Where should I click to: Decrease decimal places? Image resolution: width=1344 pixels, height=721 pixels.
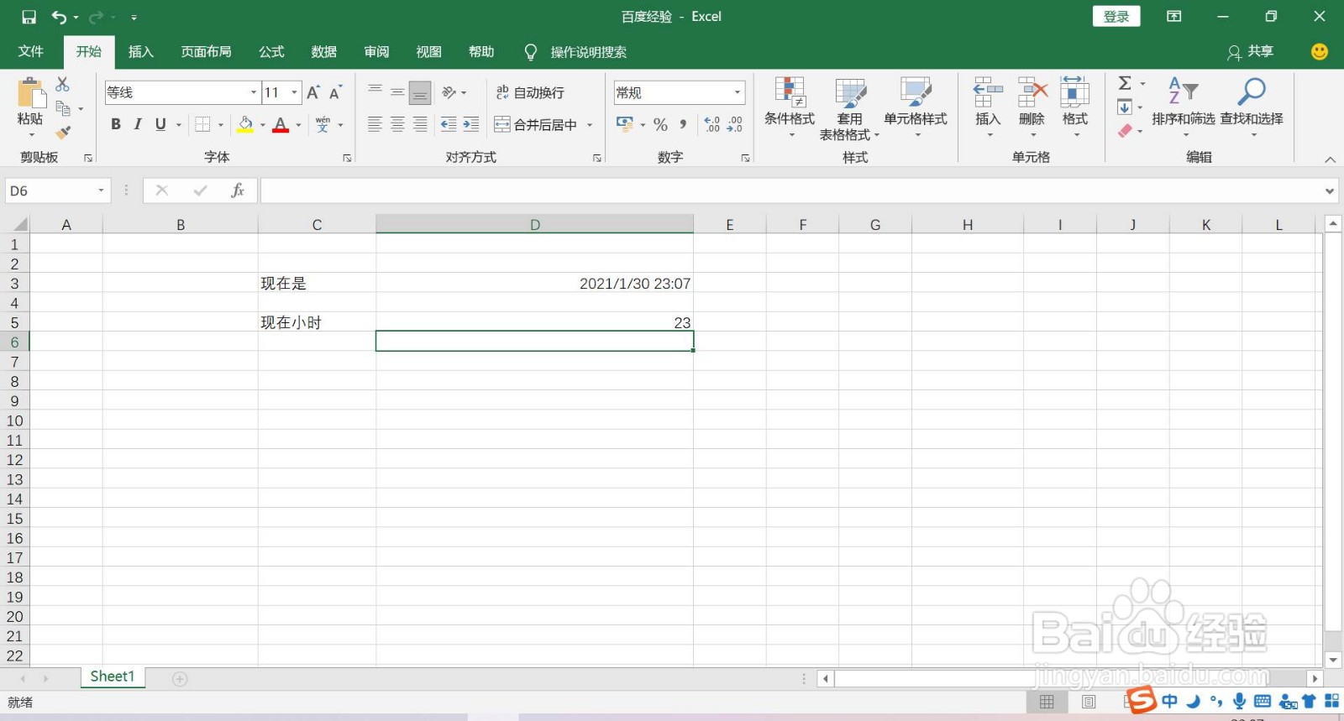pyautogui.click(x=735, y=125)
